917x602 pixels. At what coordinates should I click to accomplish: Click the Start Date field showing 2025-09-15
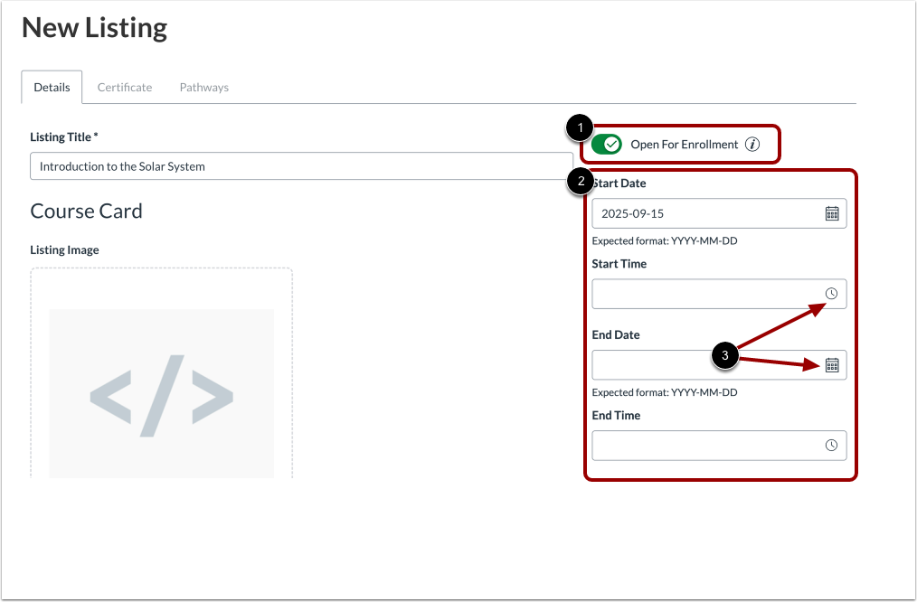[719, 213]
